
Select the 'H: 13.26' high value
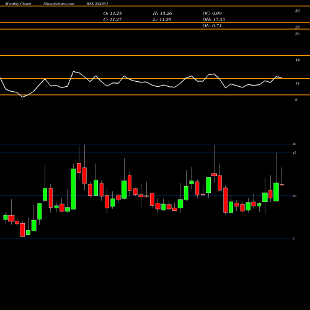(x=162, y=14)
